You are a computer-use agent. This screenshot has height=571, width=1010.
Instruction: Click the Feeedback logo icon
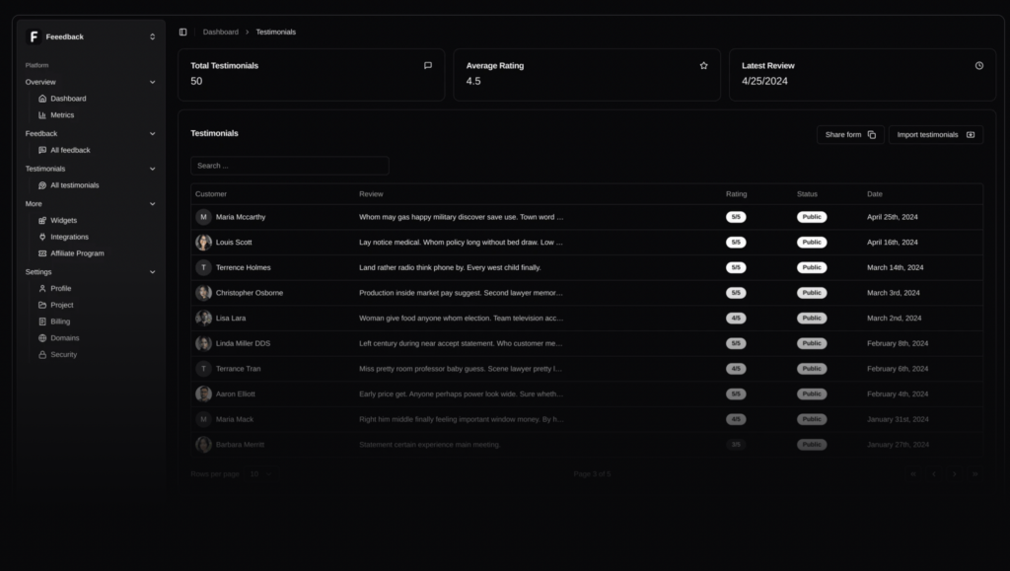[x=34, y=36]
